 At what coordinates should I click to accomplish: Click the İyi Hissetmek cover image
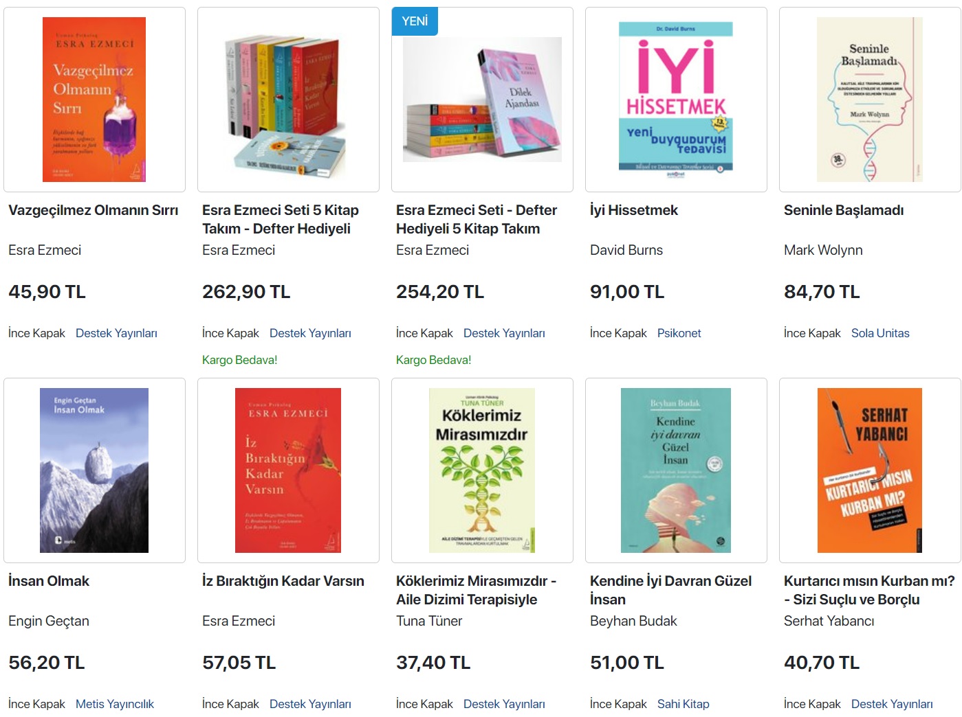tap(676, 100)
